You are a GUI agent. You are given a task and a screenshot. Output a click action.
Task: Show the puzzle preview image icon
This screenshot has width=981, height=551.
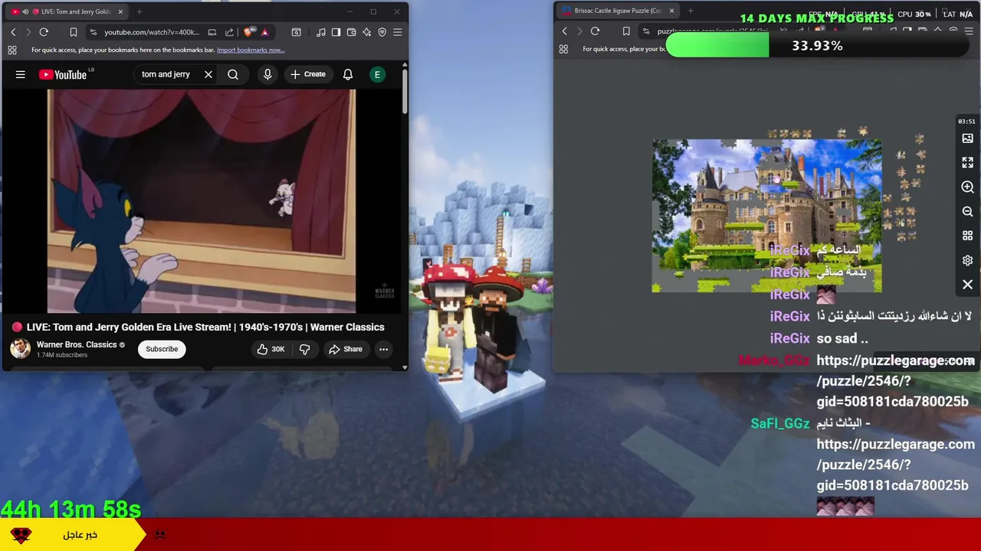pyautogui.click(x=967, y=139)
